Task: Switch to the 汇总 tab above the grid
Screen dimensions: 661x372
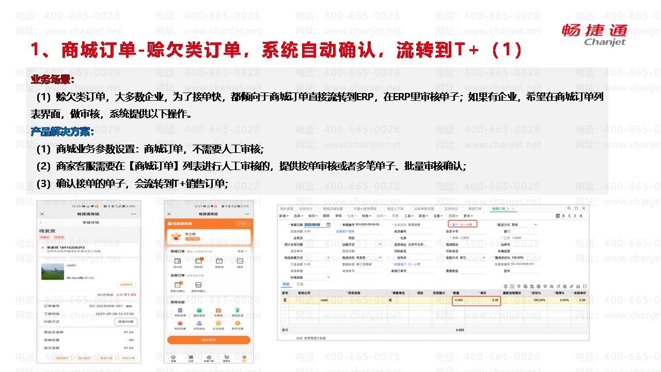Action: click(299, 284)
